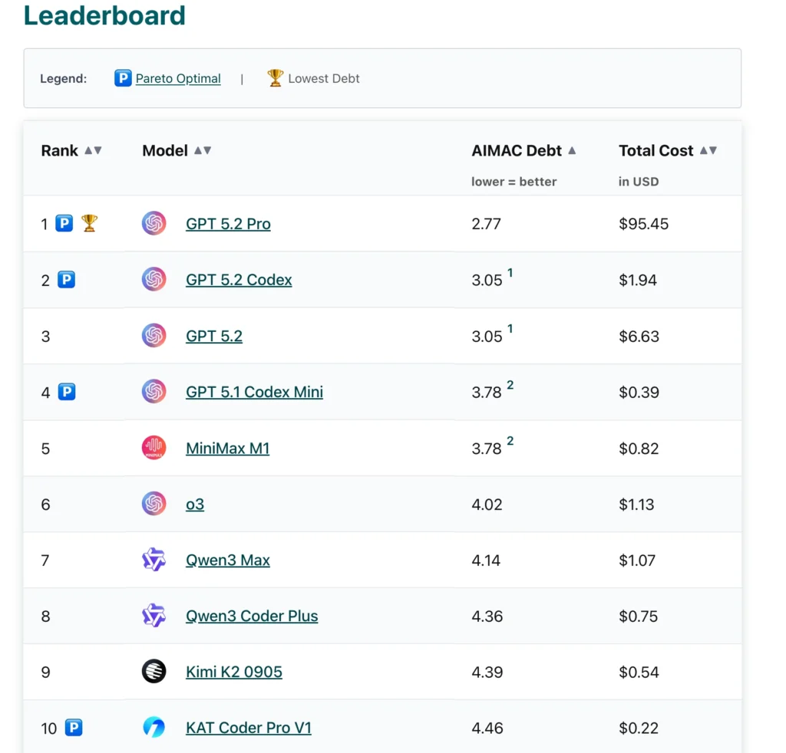Image resolution: width=786 pixels, height=753 pixels.
Task: Open the KAT Coder Pro V1 link
Action: (248, 728)
